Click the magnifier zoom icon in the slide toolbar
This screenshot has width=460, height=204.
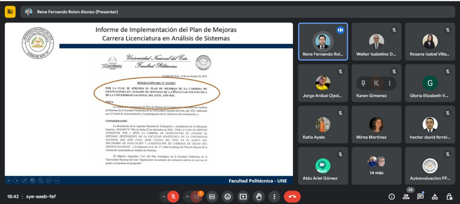[41, 181]
